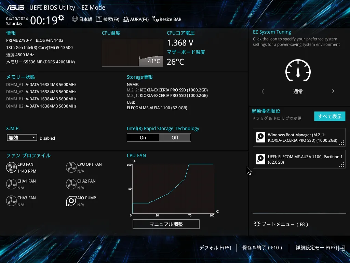This screenshot has width=350, height=263.
Task: Click the 04/20/2024 date text
Action: point(17,19)
